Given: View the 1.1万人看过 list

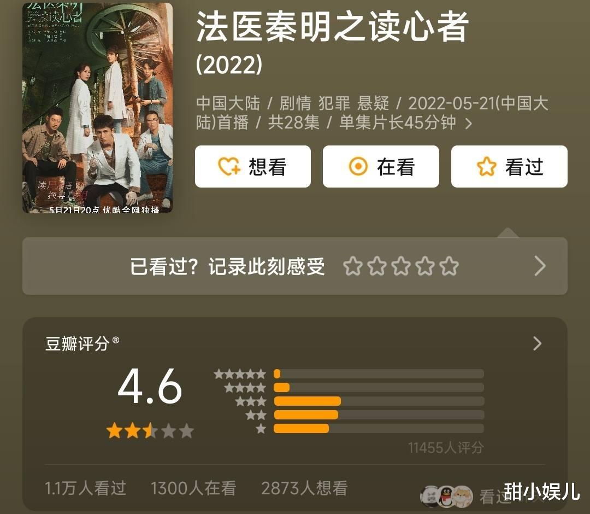Looking at the screenshot, I should click(85, 488).
